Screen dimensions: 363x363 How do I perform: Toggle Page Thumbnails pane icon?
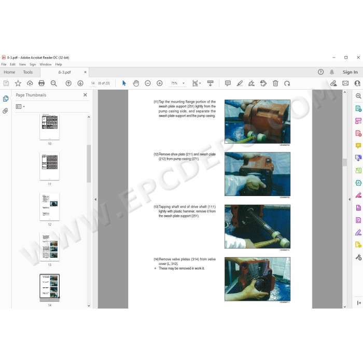pos(6,99)
